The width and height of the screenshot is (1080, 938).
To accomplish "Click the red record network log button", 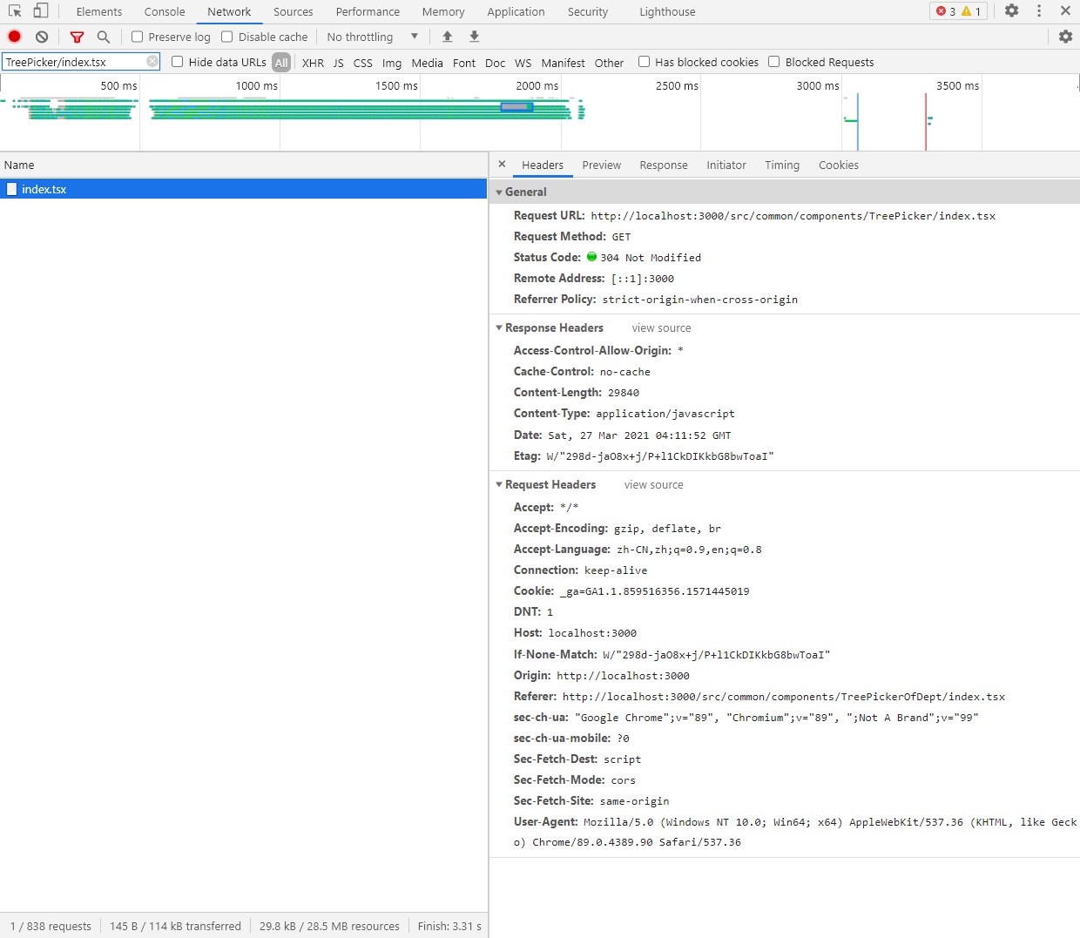I will pos(15,37).
